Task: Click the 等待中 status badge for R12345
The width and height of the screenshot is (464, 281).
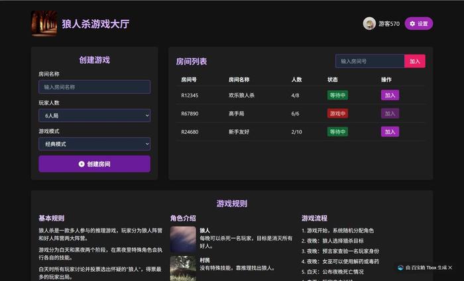Action: [x=337, y=95]
